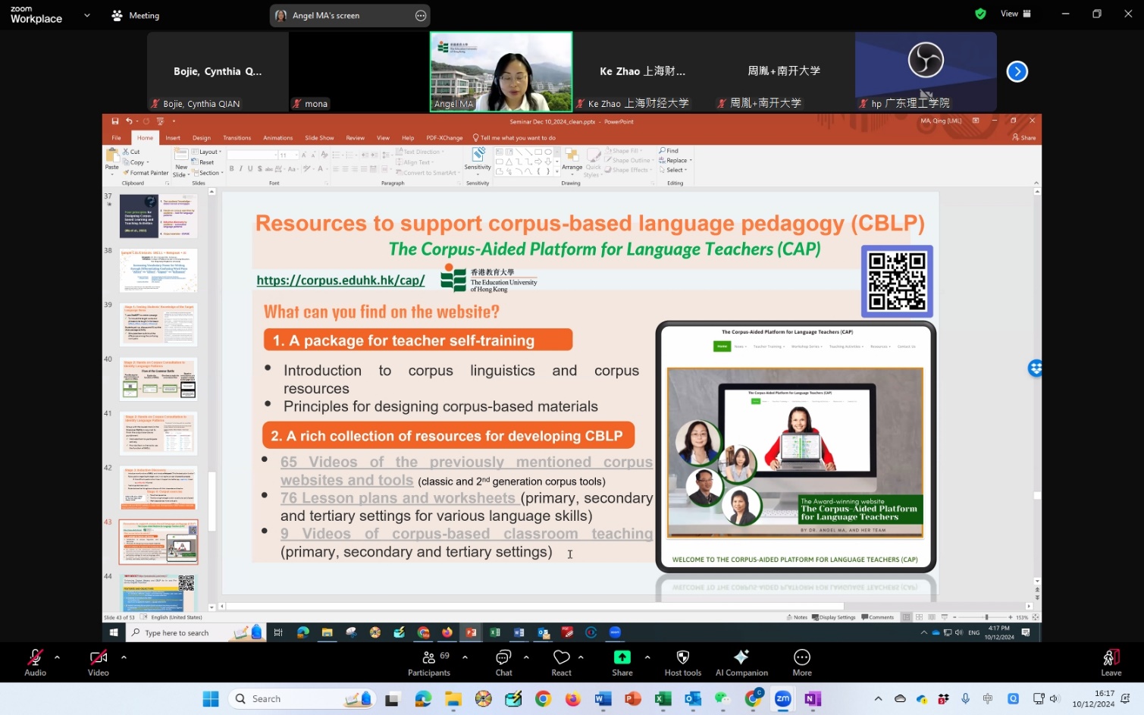Add a New Slide from the ribbon
This screenshot has height=715, width=1144.
(181, 164)
